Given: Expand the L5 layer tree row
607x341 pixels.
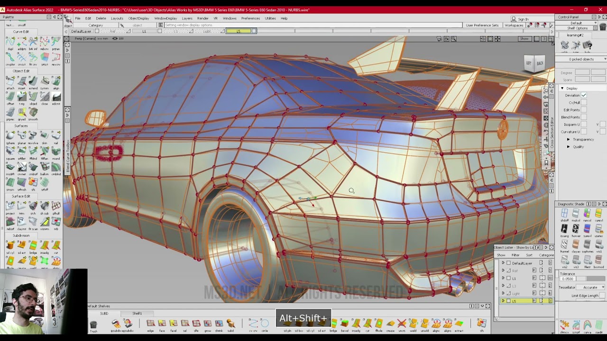Looking at the screenshot, I should pyautogui.click(x=503, y=301).
